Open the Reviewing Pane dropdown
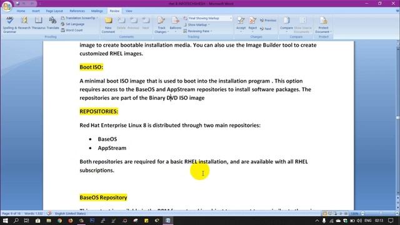 click(x=198, y=31)
